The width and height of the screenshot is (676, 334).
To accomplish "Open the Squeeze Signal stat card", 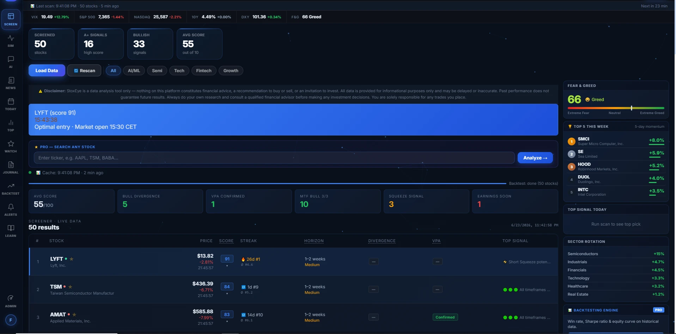I will pos(426,201).
